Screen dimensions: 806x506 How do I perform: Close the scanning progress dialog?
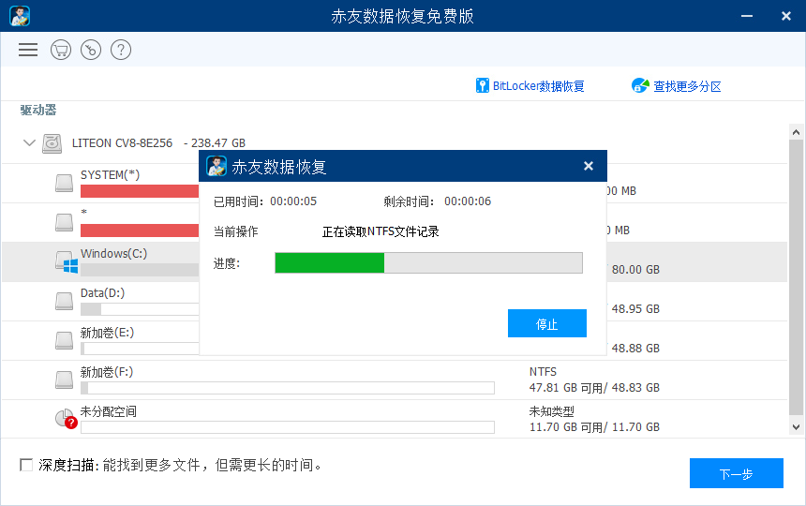click(589, 166)
